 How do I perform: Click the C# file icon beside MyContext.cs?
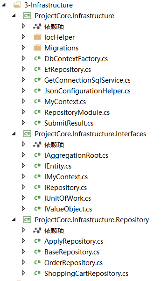37,101
